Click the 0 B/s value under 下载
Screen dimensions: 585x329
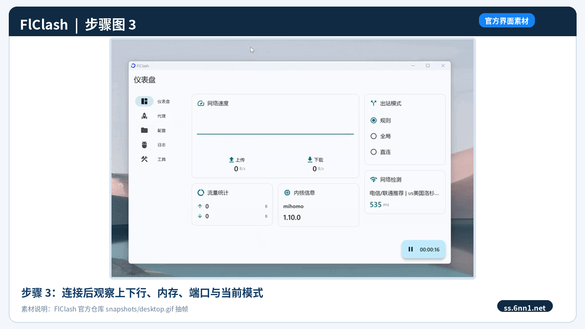click(318, 169)
